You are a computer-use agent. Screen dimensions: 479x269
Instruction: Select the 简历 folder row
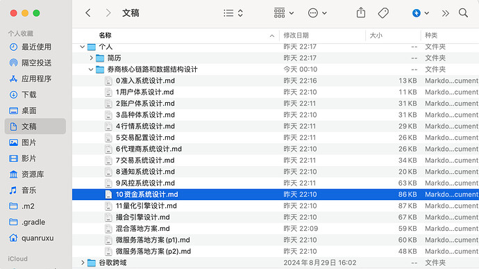(x=276, y=58)
